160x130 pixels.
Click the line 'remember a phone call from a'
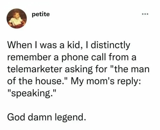pos(72,57)
